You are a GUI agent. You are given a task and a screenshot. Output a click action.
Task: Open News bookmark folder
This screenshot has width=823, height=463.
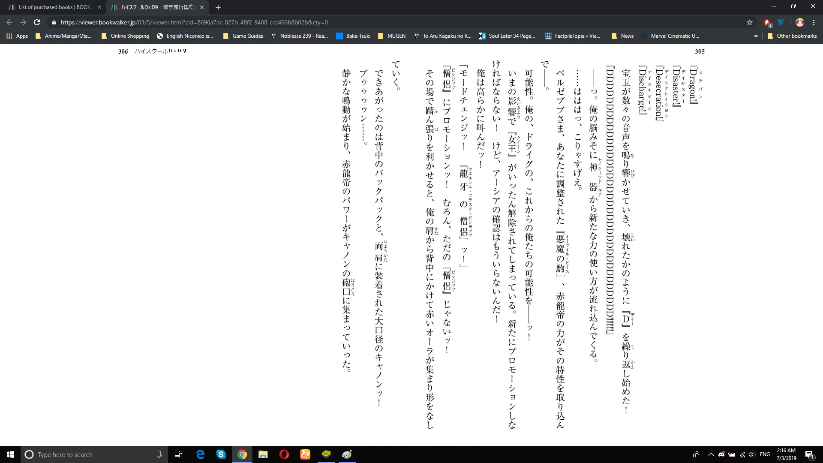pyautogui.click(x=622, y=36)
